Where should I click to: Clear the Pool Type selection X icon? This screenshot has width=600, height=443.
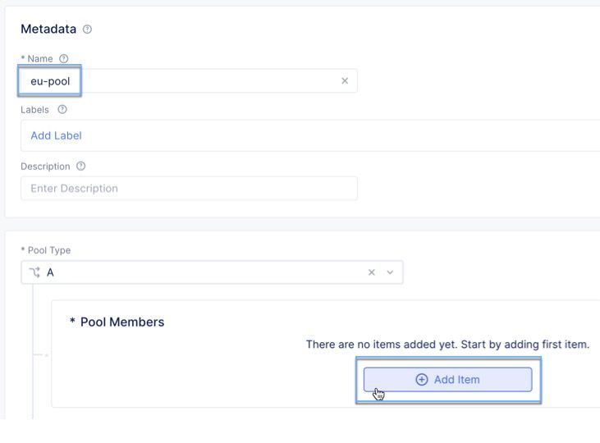371,272
